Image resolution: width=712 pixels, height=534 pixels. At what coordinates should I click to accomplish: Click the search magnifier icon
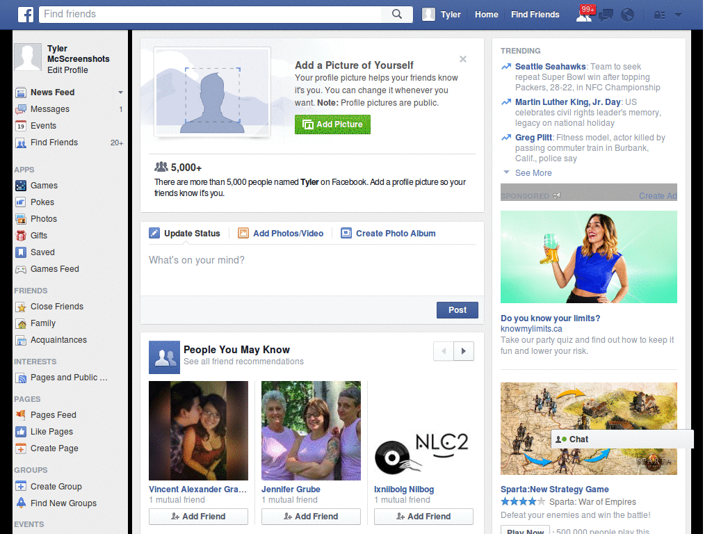(x=397, y=14)
